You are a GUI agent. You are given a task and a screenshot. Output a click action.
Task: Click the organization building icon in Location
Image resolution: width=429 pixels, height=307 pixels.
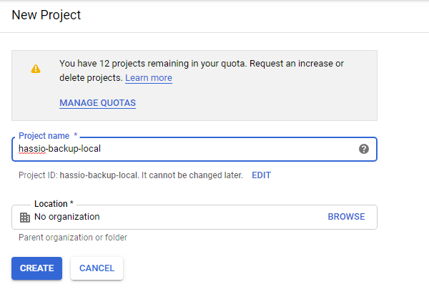tap(25, 218)
